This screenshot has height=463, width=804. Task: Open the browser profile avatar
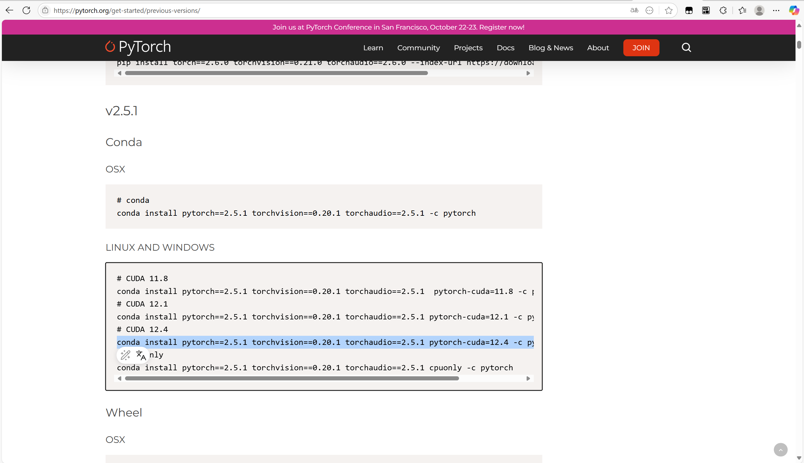759,10
